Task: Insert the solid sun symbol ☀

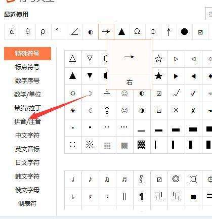Action: pos(73,110)
